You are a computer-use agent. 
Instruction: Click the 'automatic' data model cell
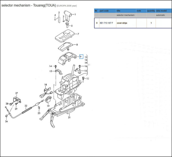tap(161, 15)
